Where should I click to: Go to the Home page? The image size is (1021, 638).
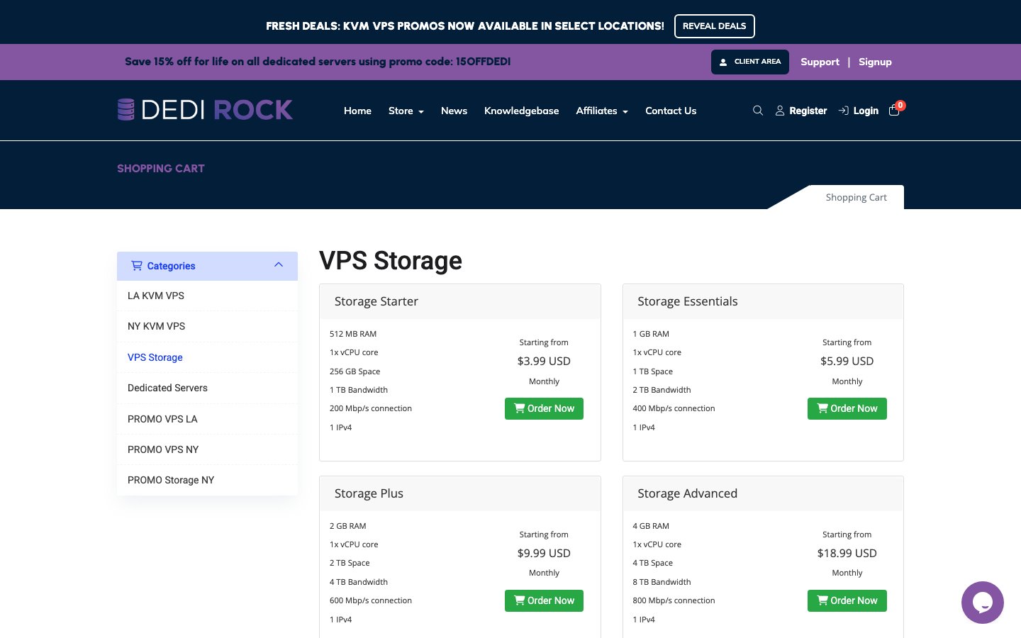tap(357, 111)
